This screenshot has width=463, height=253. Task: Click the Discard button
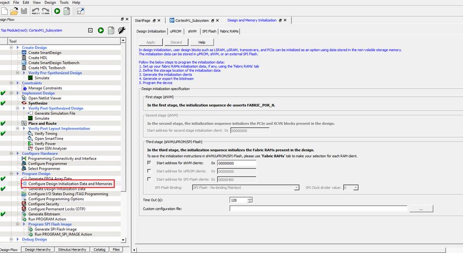click(176, 42)
